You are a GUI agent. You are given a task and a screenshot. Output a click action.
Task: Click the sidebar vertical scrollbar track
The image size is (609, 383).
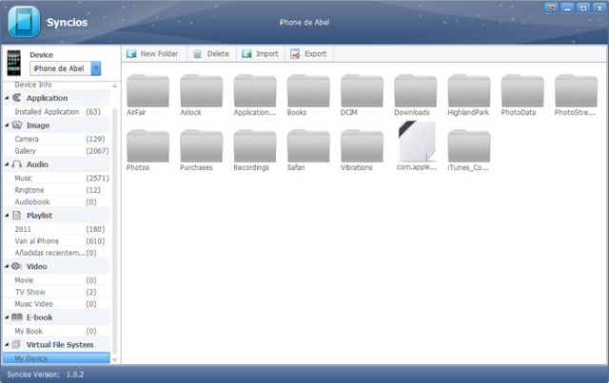(x=114, y=229)
